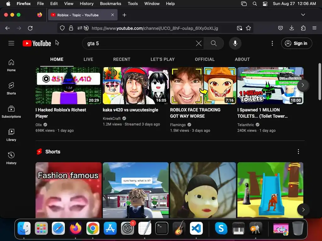
Task: Open Shorts section three-dot options
Action: click(298, 152)
